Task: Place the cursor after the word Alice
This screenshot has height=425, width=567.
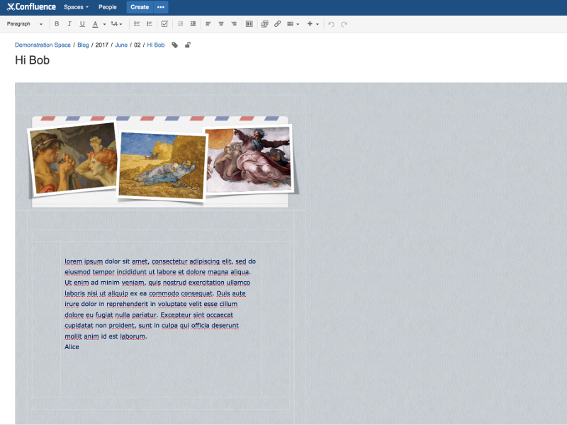Action: tap(79, 347)
